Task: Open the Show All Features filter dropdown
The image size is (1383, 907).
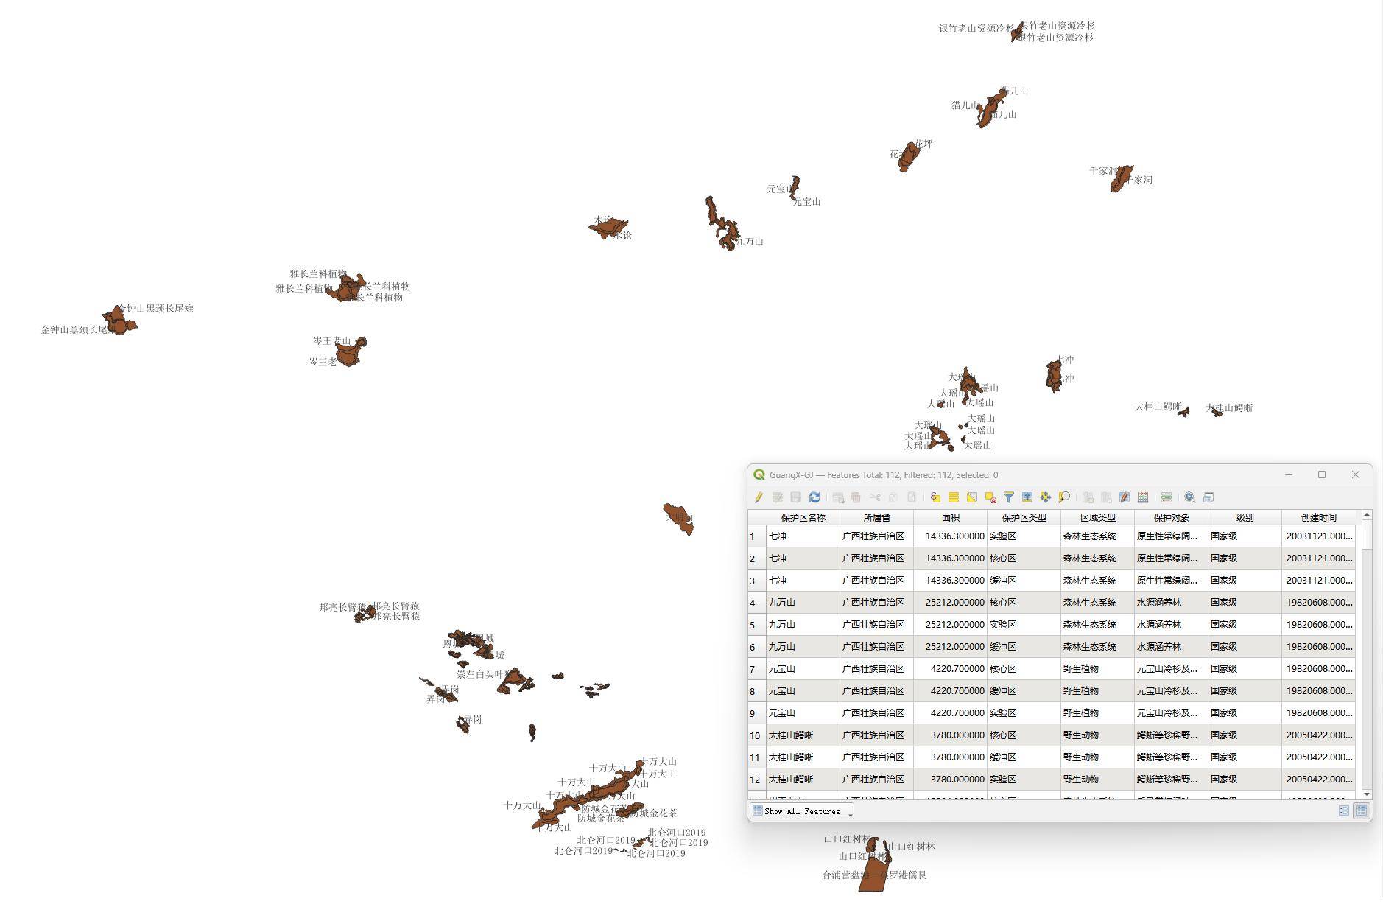Action: 802,811
